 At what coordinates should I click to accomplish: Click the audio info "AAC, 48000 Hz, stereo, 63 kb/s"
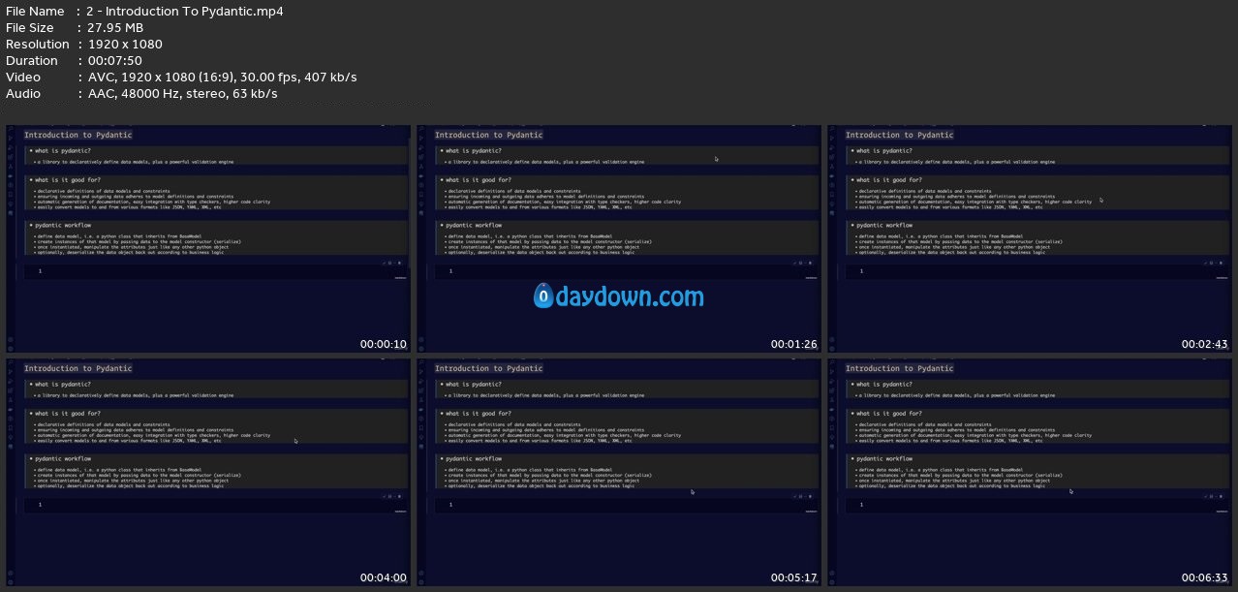pyautogui.click(x=182, y=93)
